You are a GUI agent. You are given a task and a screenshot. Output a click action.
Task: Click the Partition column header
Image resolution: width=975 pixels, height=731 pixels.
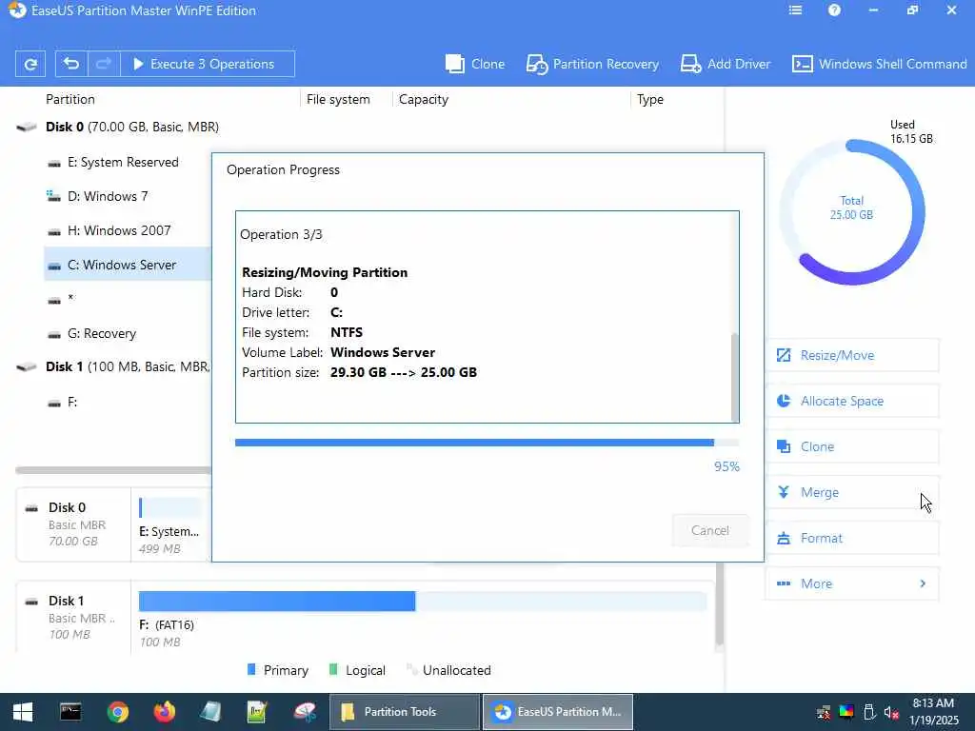[x=70, y=99]
